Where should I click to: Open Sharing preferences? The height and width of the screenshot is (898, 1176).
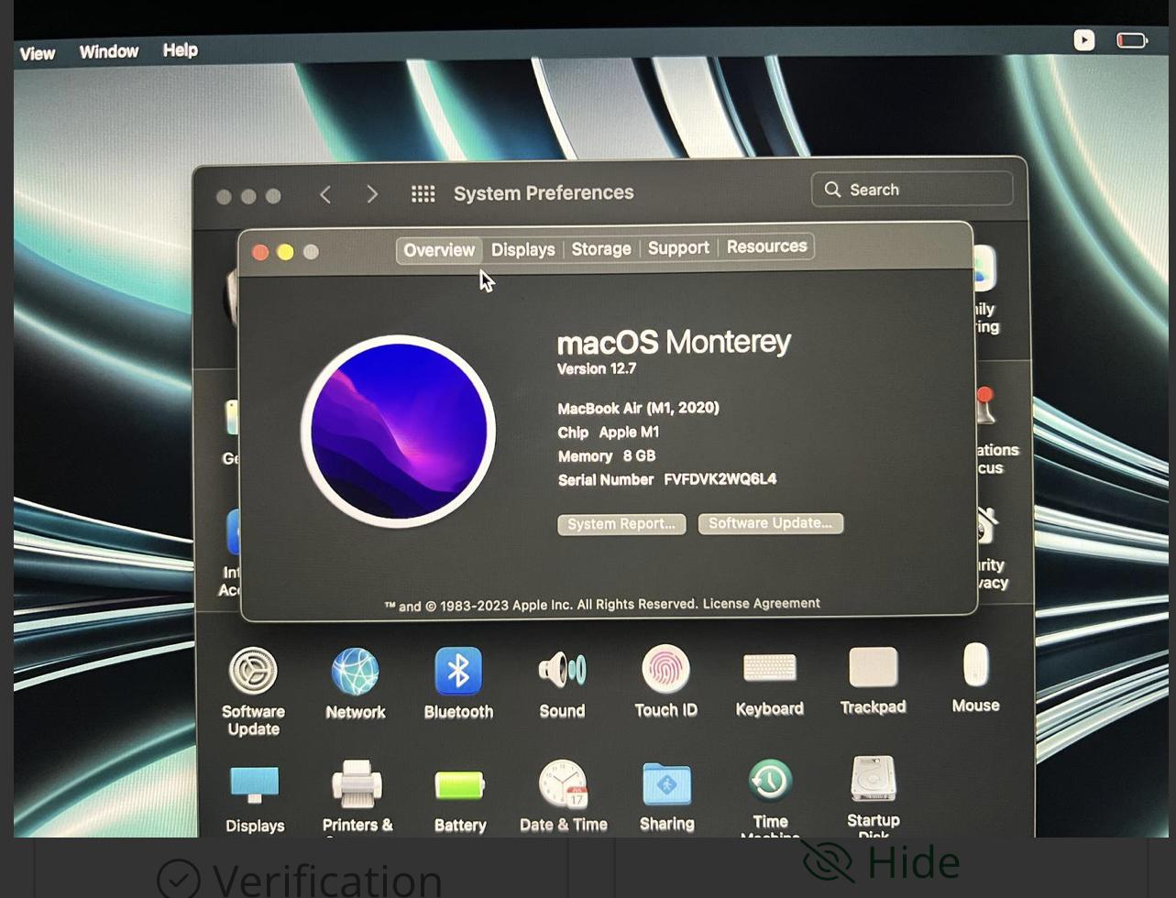point(666,796)
